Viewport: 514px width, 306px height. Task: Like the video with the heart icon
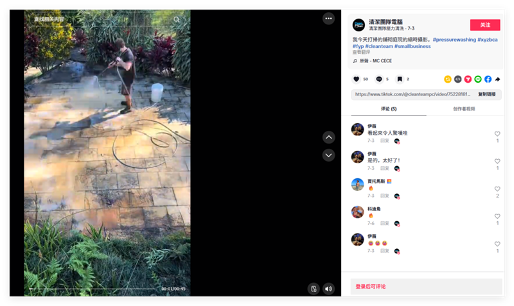[357, 79]
